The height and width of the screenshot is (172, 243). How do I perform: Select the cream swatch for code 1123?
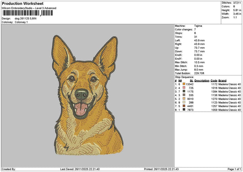tap(184, 102)
